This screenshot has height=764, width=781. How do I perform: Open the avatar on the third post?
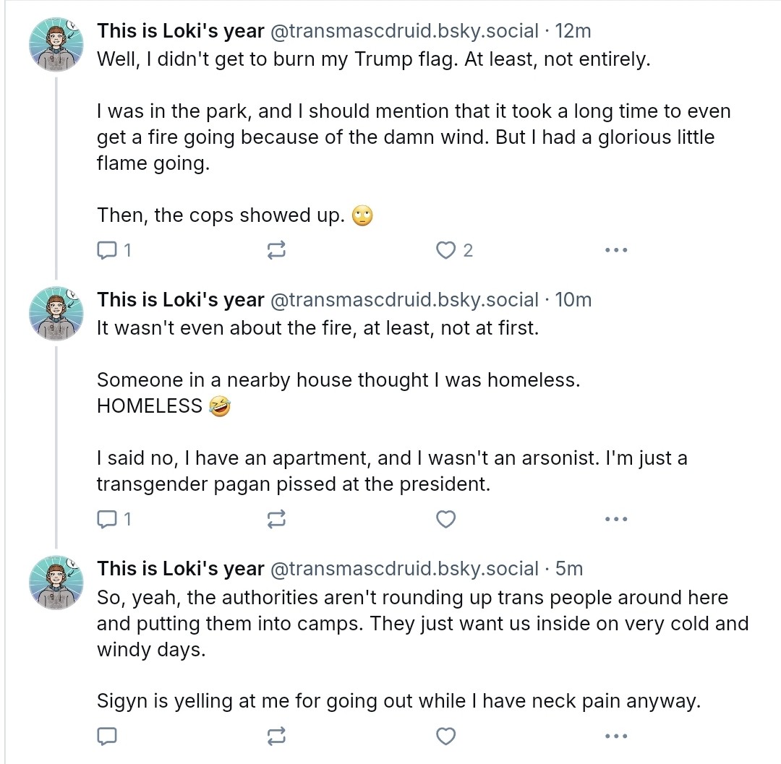click(x=56, y=582)
